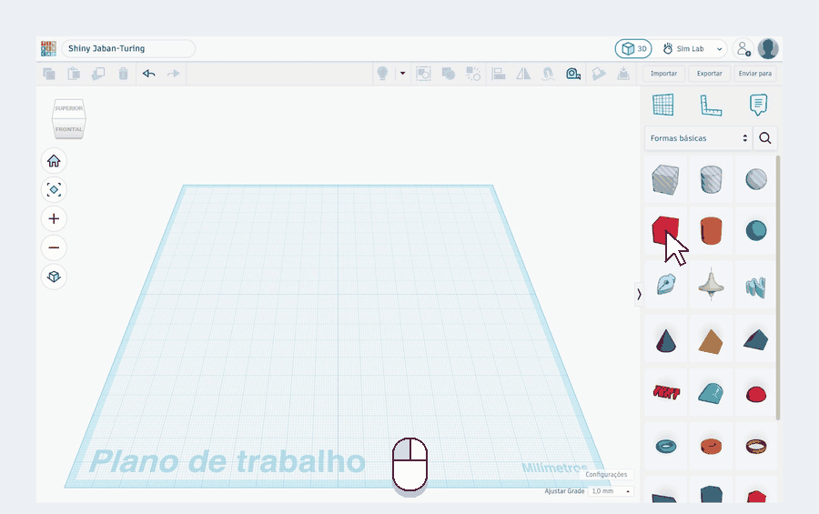This screenshot has height=514, width=819.
Task: Collapse the shapes panel with the chevron
Action: point(638,295)
